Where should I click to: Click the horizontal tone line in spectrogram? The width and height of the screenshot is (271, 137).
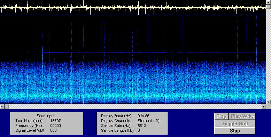click(154, 52)
